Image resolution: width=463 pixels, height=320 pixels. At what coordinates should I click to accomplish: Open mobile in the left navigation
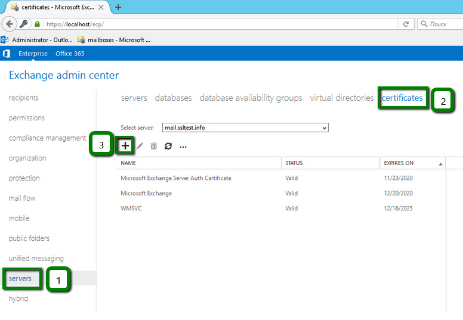point(19,218)
